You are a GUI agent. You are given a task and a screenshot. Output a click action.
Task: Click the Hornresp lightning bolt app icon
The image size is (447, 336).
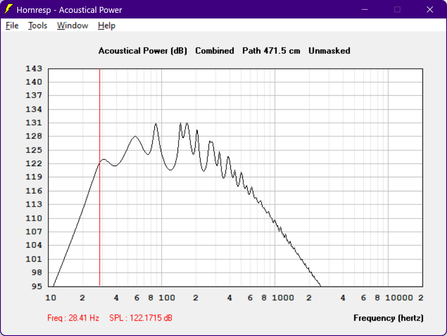(x=8, y=9)
